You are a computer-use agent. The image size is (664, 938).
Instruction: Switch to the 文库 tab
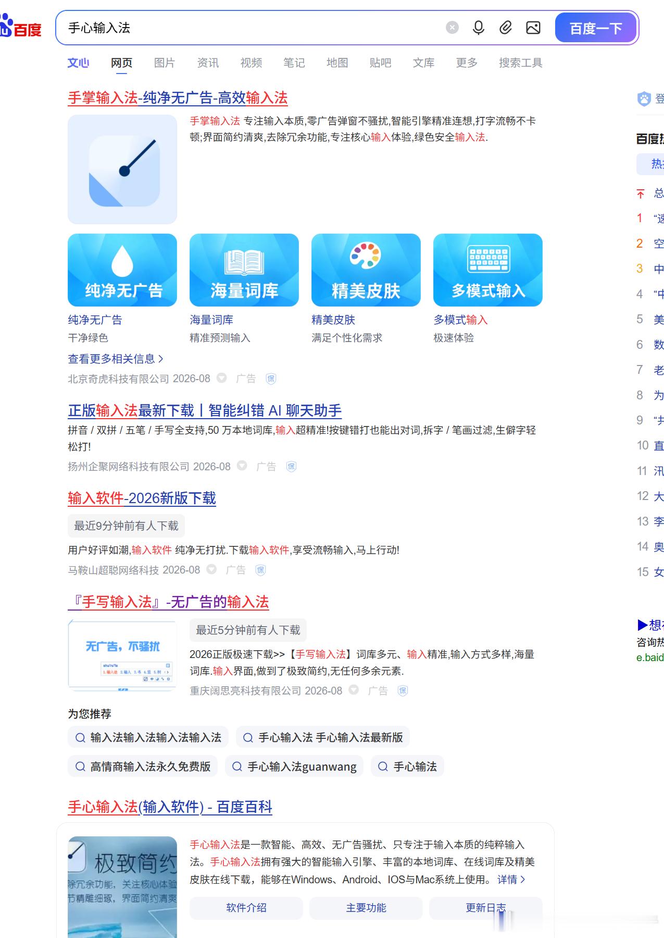pyautogui.click(x=423, y=63)
